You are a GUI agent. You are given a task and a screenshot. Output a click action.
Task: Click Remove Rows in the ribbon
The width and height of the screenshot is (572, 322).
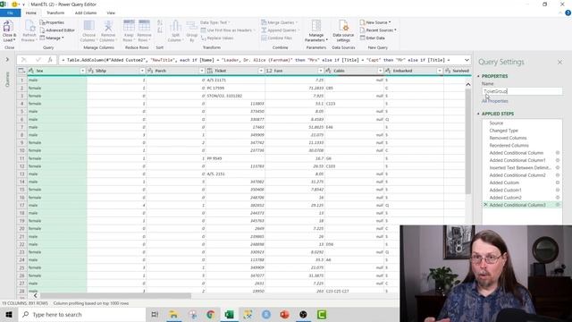(x=144, y=30)
